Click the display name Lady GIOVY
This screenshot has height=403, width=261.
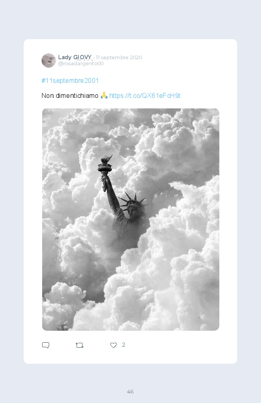75,57
